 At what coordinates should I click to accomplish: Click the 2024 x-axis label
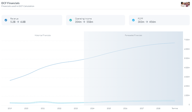[92, 108]
